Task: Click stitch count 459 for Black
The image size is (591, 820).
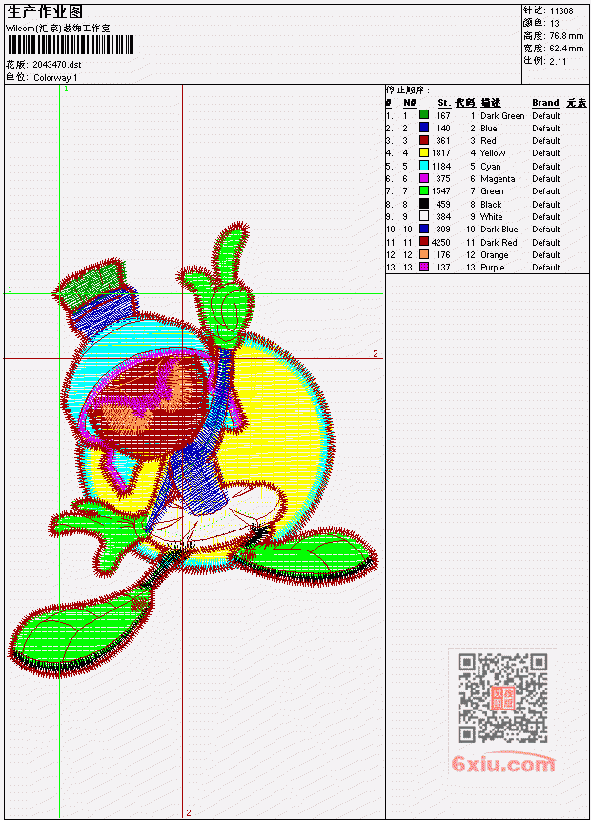Action: (443, 204)
